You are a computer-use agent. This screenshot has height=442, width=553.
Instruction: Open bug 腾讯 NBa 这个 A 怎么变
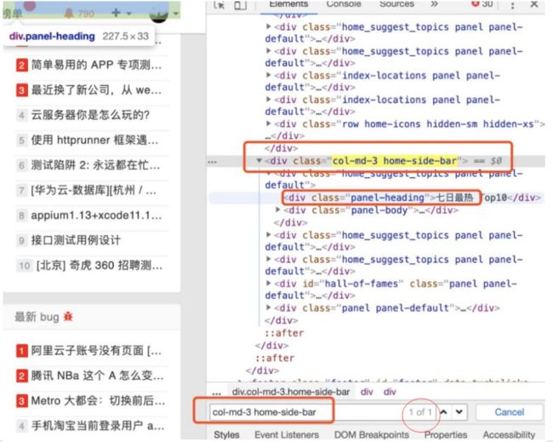tap(97, 376)
